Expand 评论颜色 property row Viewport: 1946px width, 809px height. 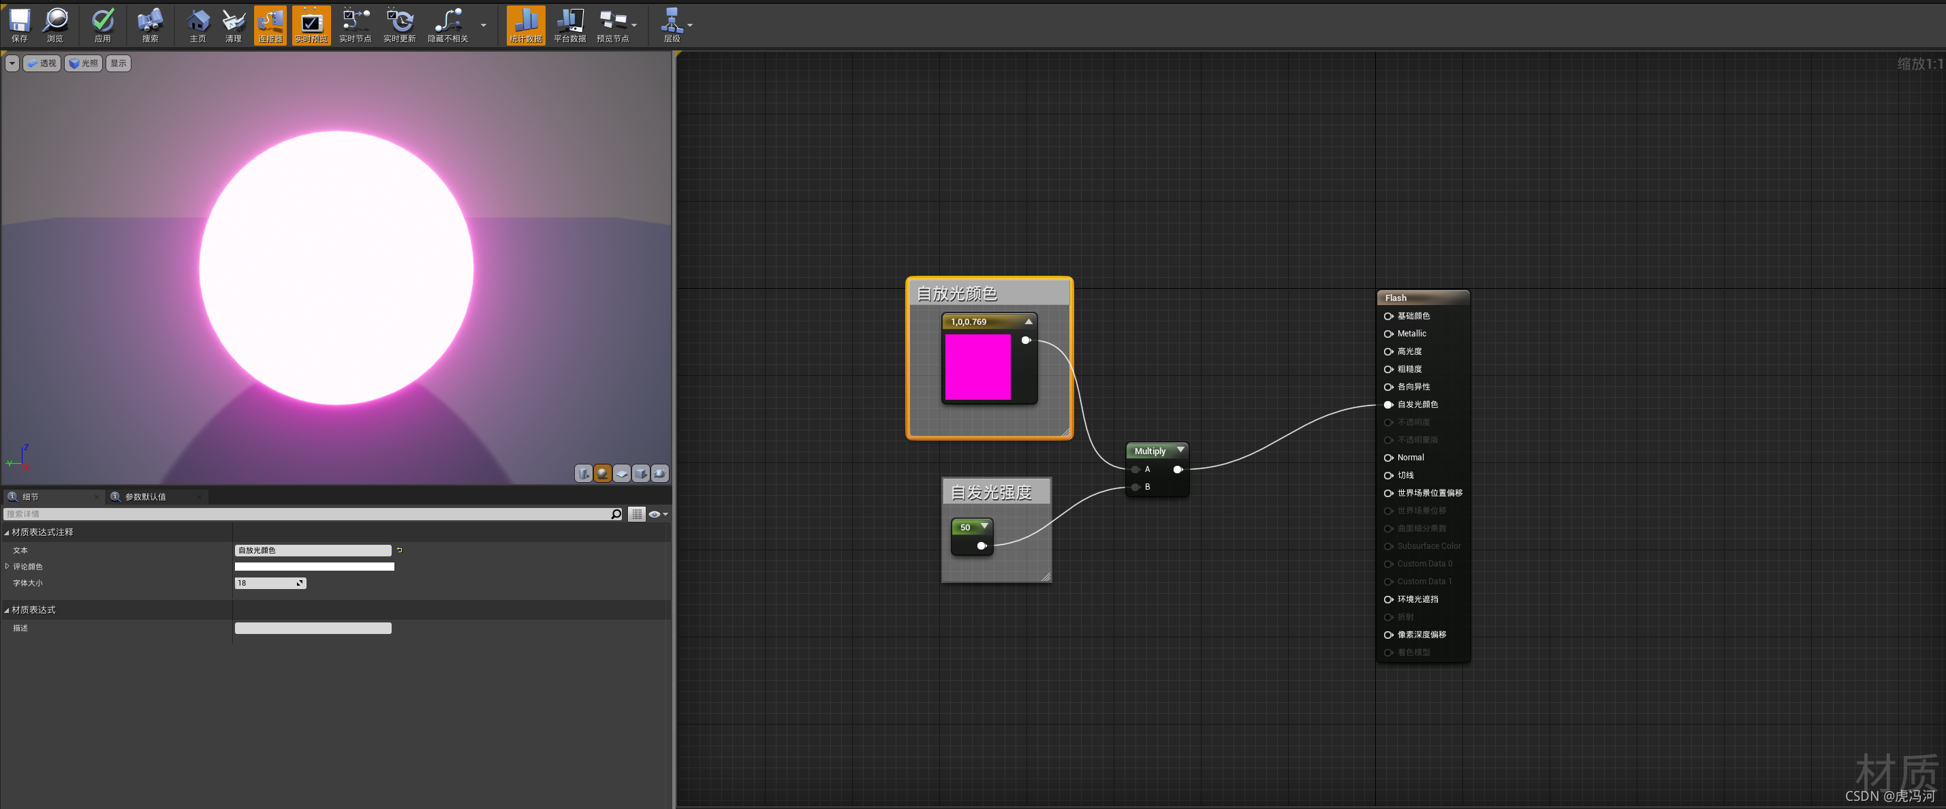click(7, 567)
